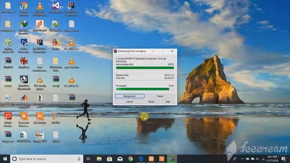Click the current file progress bar

pos(145,68)
